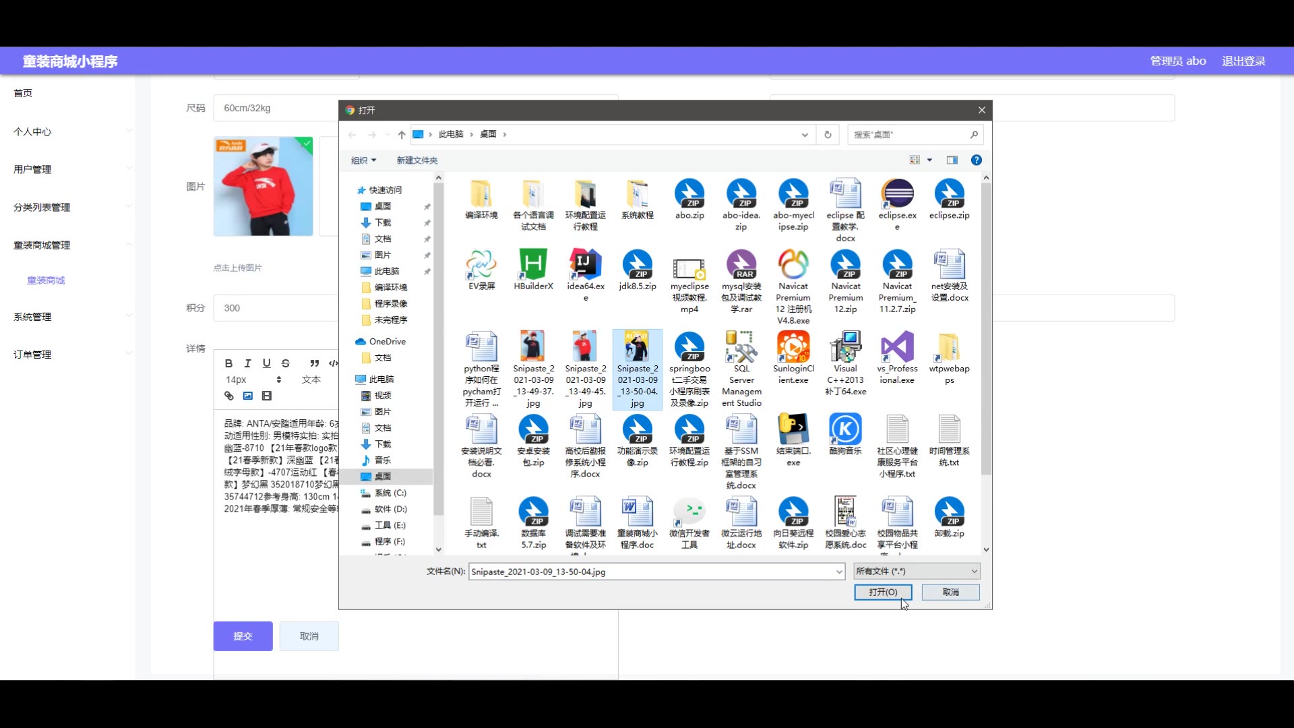The width and height of the screenshot is (1294, 728).
Task: Click the italic formatting icon in editor
Action: [x=247, y=363]
